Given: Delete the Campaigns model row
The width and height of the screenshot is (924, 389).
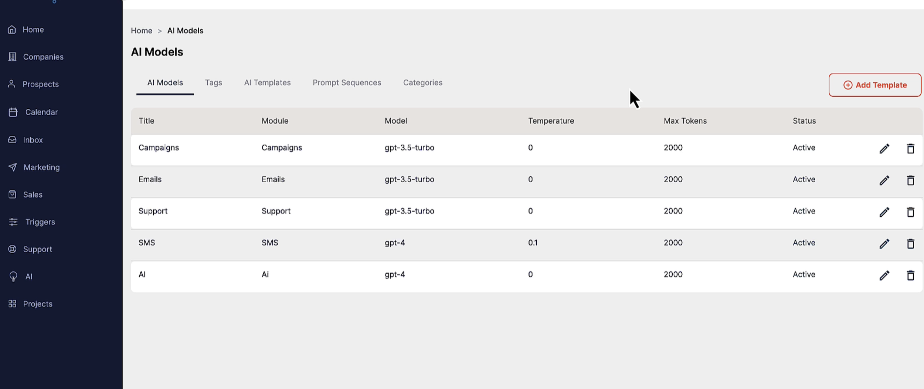Looking at the screenshot, I should 910,149.
